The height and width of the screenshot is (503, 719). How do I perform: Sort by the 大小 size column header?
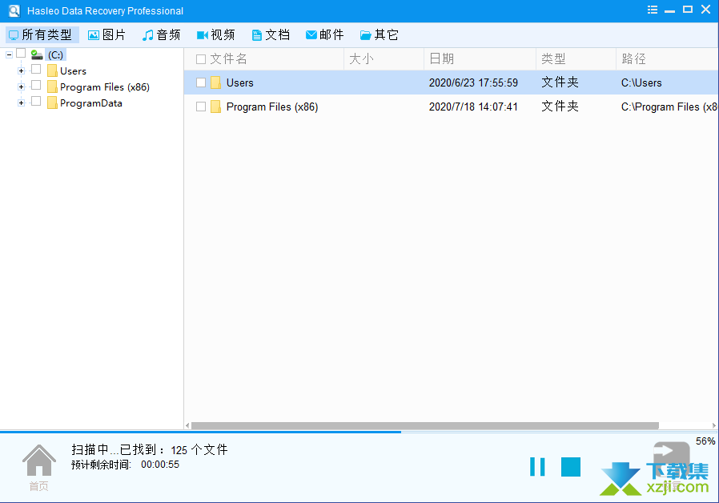361,59
